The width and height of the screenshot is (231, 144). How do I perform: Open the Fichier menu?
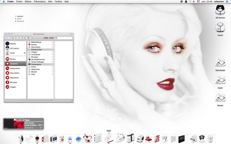click(x=19, y=1)
